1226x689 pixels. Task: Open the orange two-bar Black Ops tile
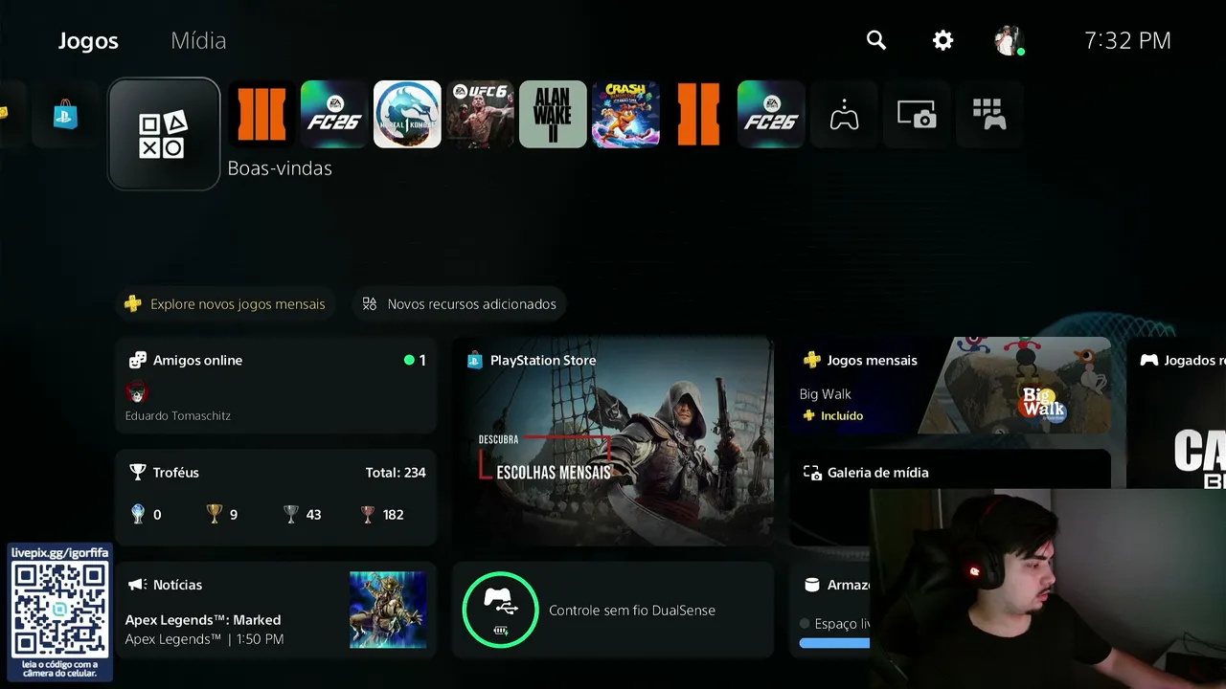698,115
